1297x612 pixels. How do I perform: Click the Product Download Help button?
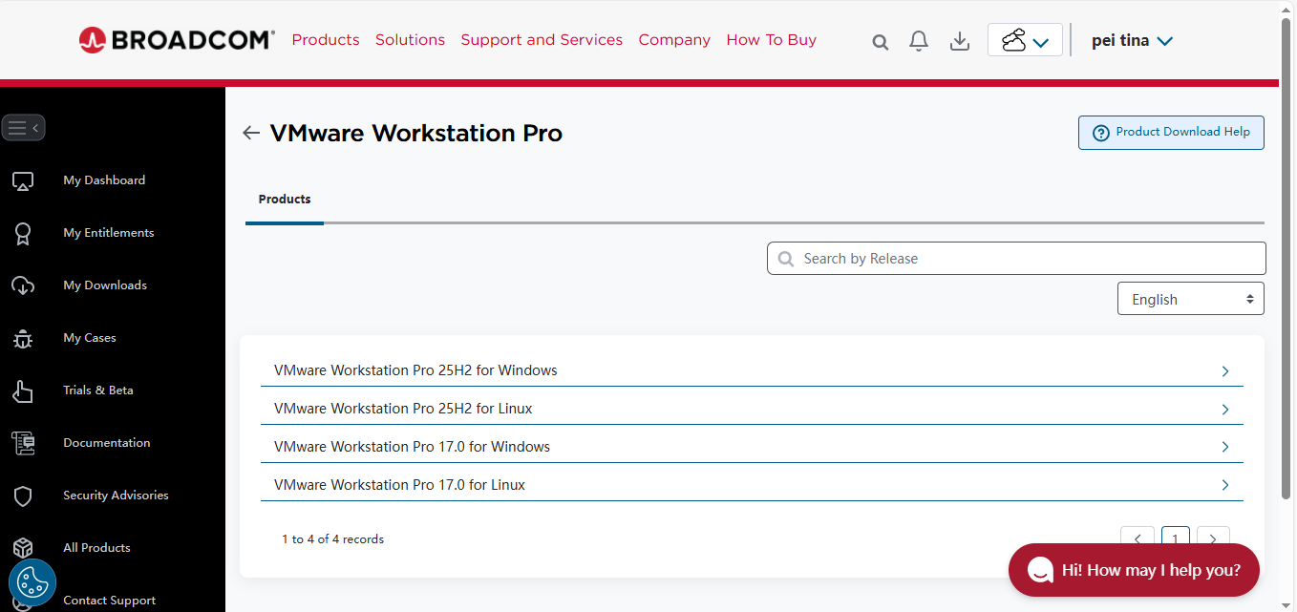pos(1171,132)
